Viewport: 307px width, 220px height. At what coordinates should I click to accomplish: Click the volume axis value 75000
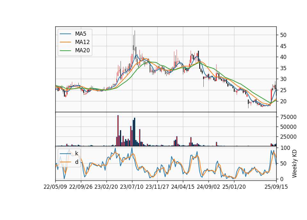(x=288, y=117)
